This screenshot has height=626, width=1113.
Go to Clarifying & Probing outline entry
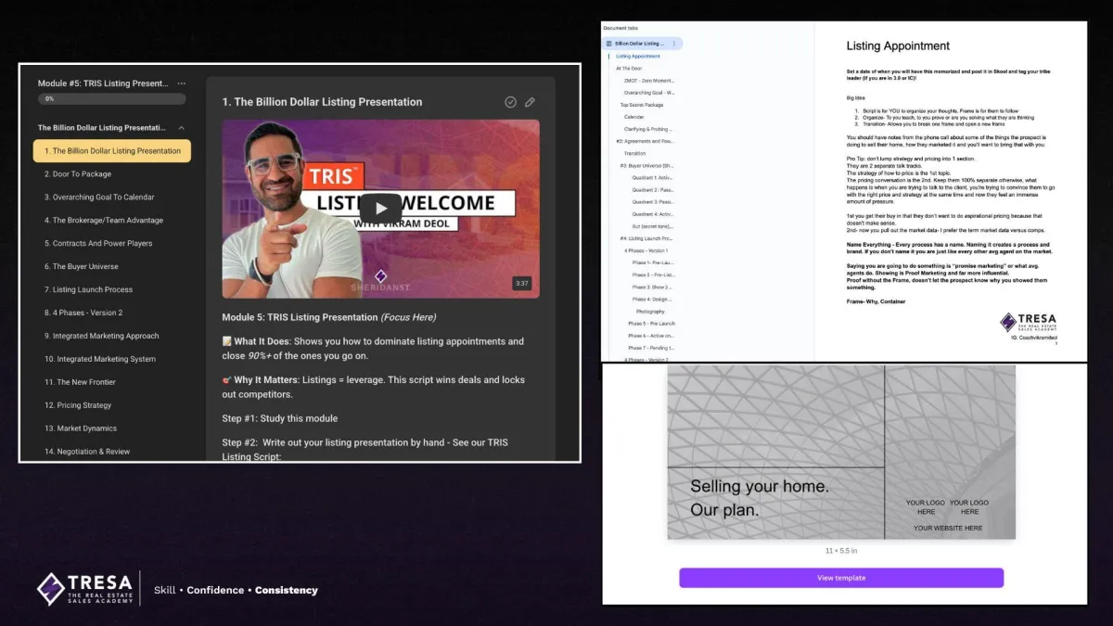click(648, 129)
